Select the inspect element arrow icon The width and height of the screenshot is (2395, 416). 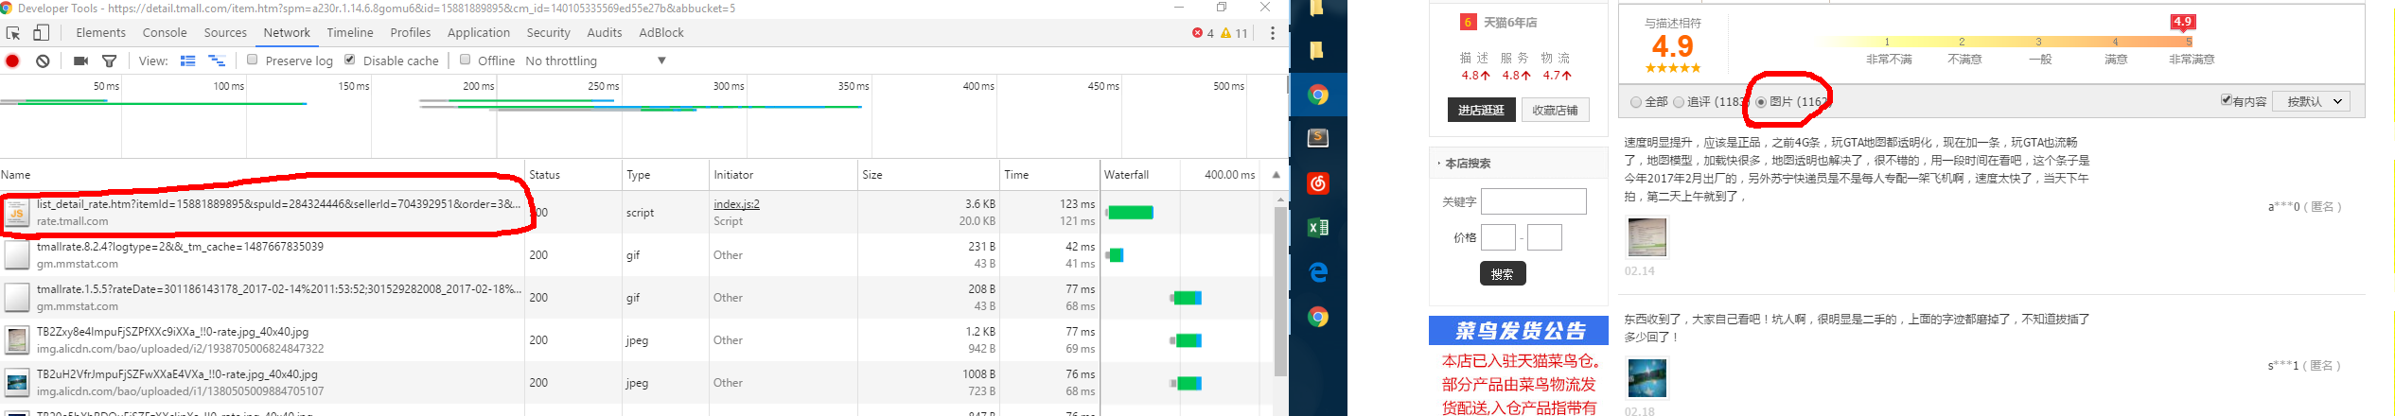tap(13, 33)
